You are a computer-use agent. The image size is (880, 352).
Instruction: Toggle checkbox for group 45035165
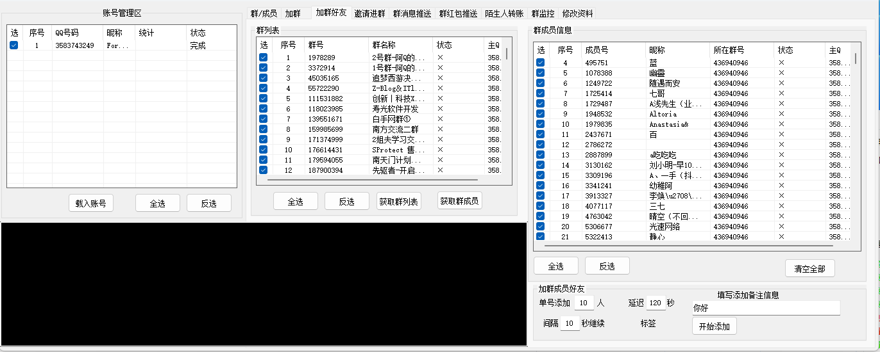[x=263, y=78]
